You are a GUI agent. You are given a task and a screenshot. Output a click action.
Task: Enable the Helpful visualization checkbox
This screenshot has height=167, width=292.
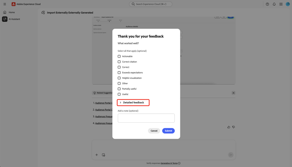(119, 78)
